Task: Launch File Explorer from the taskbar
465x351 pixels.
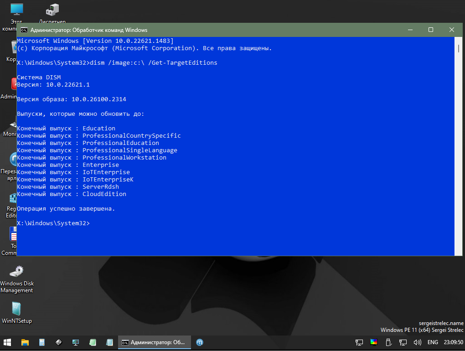Action: point(25,342)
